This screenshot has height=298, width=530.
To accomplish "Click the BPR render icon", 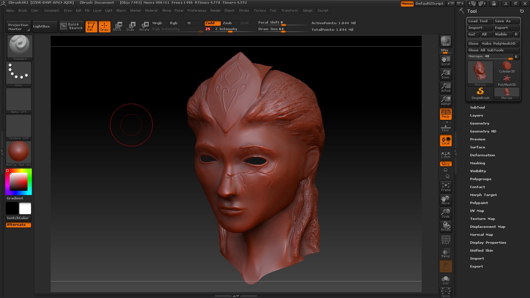I will tap(446, 41).
